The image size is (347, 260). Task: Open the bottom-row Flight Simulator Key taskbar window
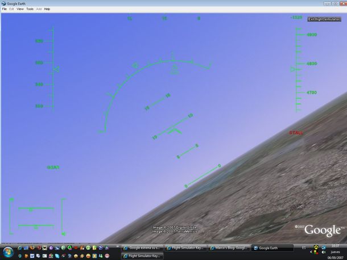coord(143,256)
